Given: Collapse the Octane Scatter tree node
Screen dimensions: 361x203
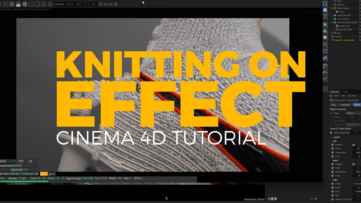Looking at the screenshot, I should 332,8.
